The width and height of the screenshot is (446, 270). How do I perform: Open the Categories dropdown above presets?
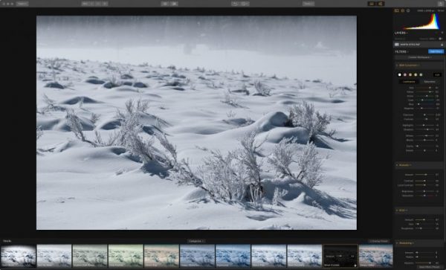(x=196, y=241)
